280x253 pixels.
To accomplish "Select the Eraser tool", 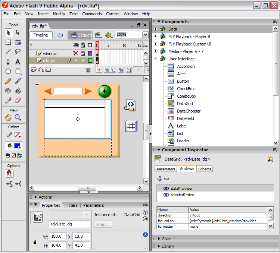I will click(18, 100).
